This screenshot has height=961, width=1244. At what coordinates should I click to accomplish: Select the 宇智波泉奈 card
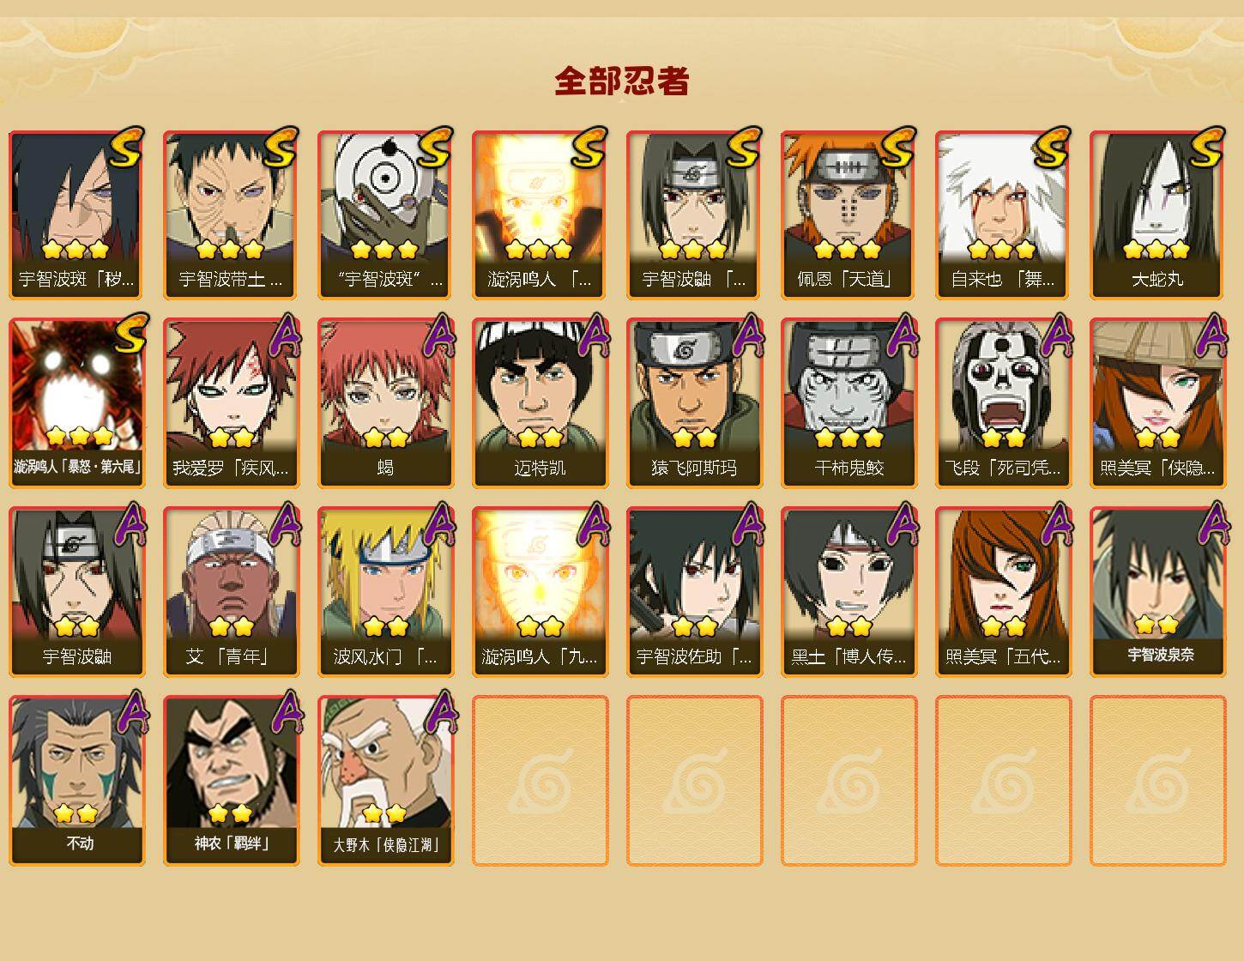click(x=1157, y=592)
